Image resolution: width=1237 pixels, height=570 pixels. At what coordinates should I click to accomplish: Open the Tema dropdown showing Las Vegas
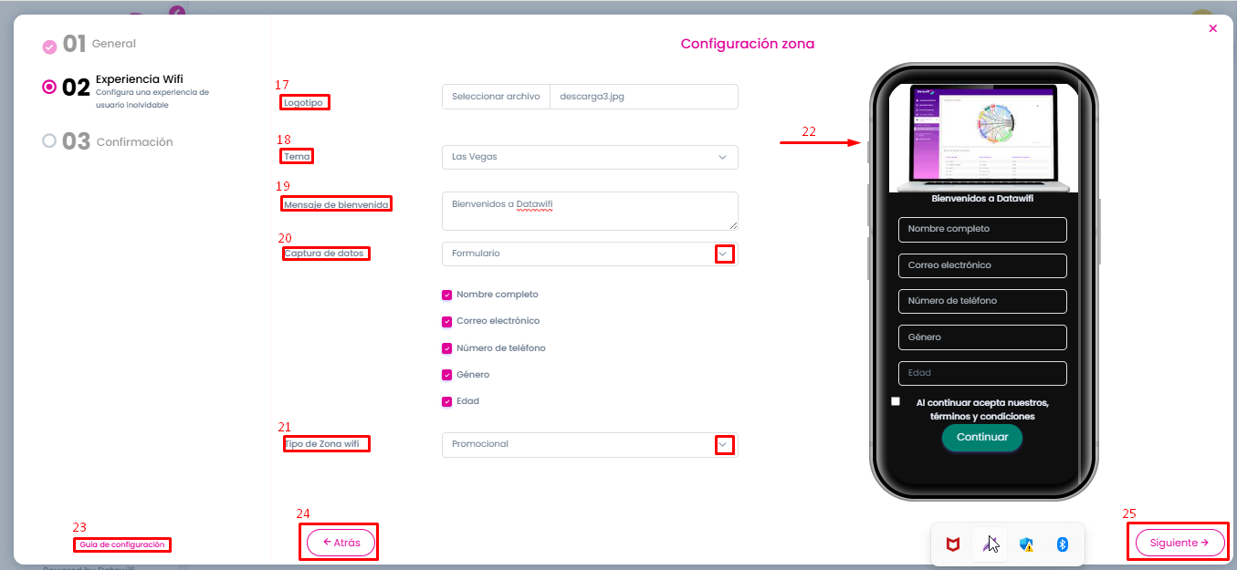(590, 157)
